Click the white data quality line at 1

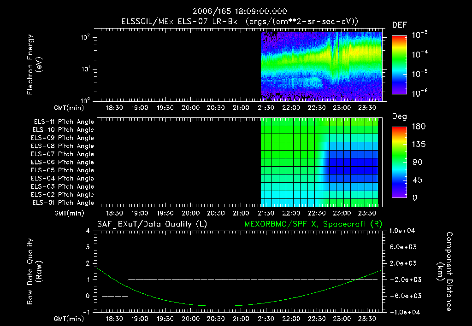coord(253,279)
